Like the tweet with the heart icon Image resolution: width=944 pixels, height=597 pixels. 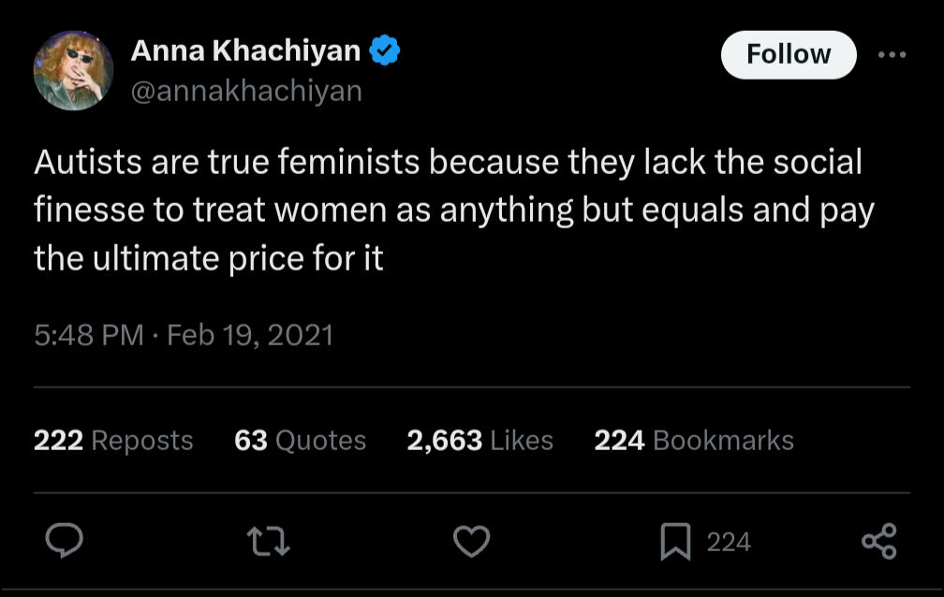click(472, 541)
